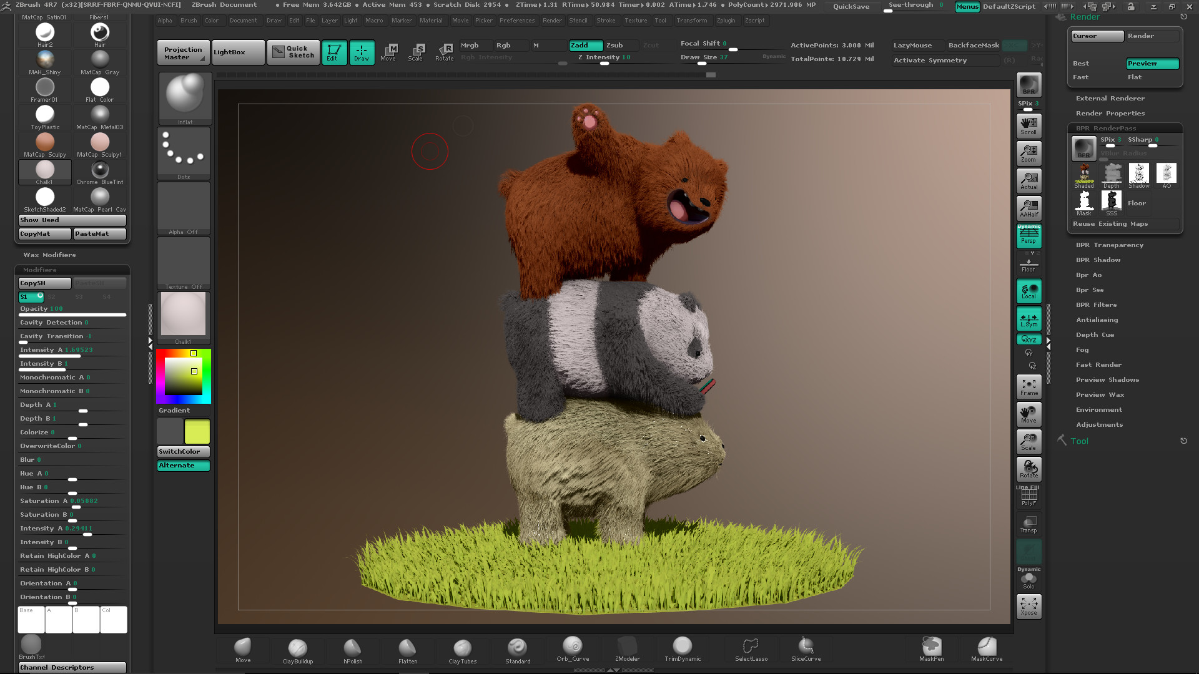Click the Projection Master button

(x=183, y=52)
